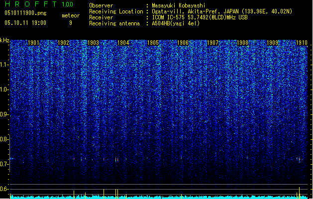313x199 pixels.
Task: Click the 1903 time marker
Action: tap(93, 43)
